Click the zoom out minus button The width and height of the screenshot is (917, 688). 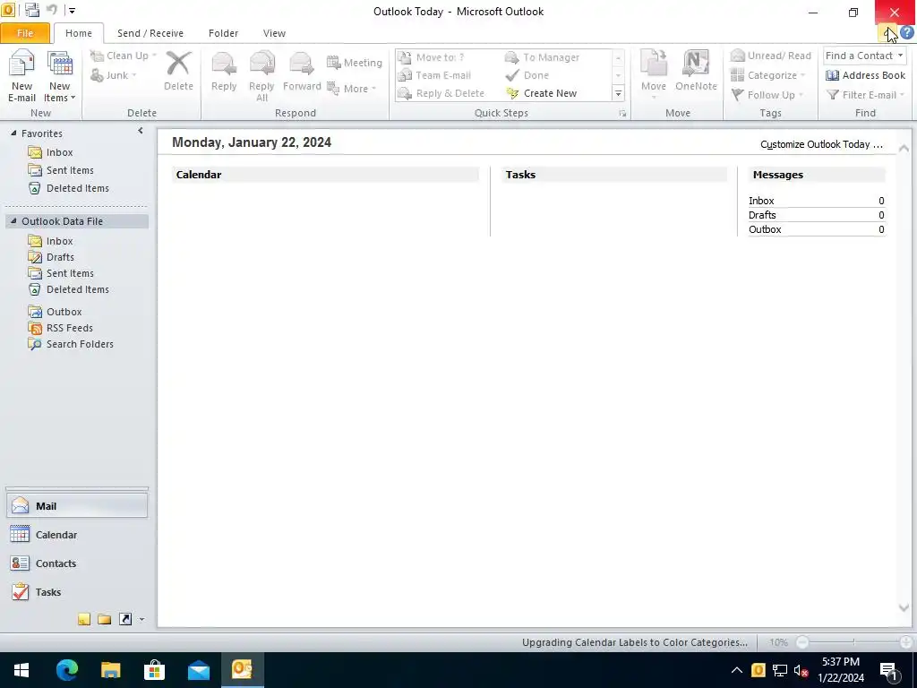click(x=802, y=642)
